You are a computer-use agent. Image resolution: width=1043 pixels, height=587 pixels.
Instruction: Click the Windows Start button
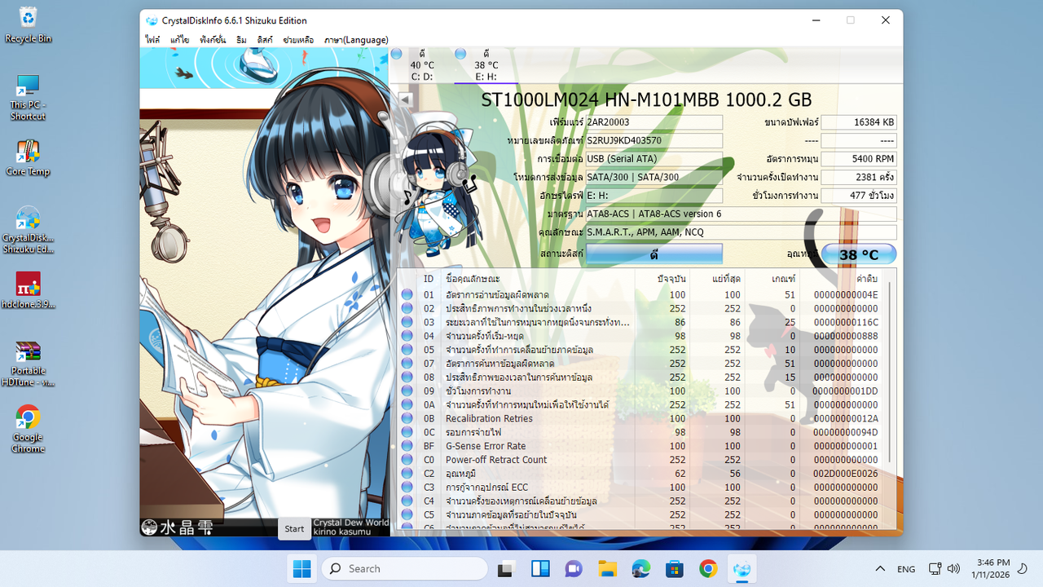(x=301, y=568)
